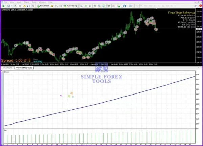Click the chart shift triangle marker
This screenshot has width=203, height=146.
pyautogui.click(x=156, y=9)
